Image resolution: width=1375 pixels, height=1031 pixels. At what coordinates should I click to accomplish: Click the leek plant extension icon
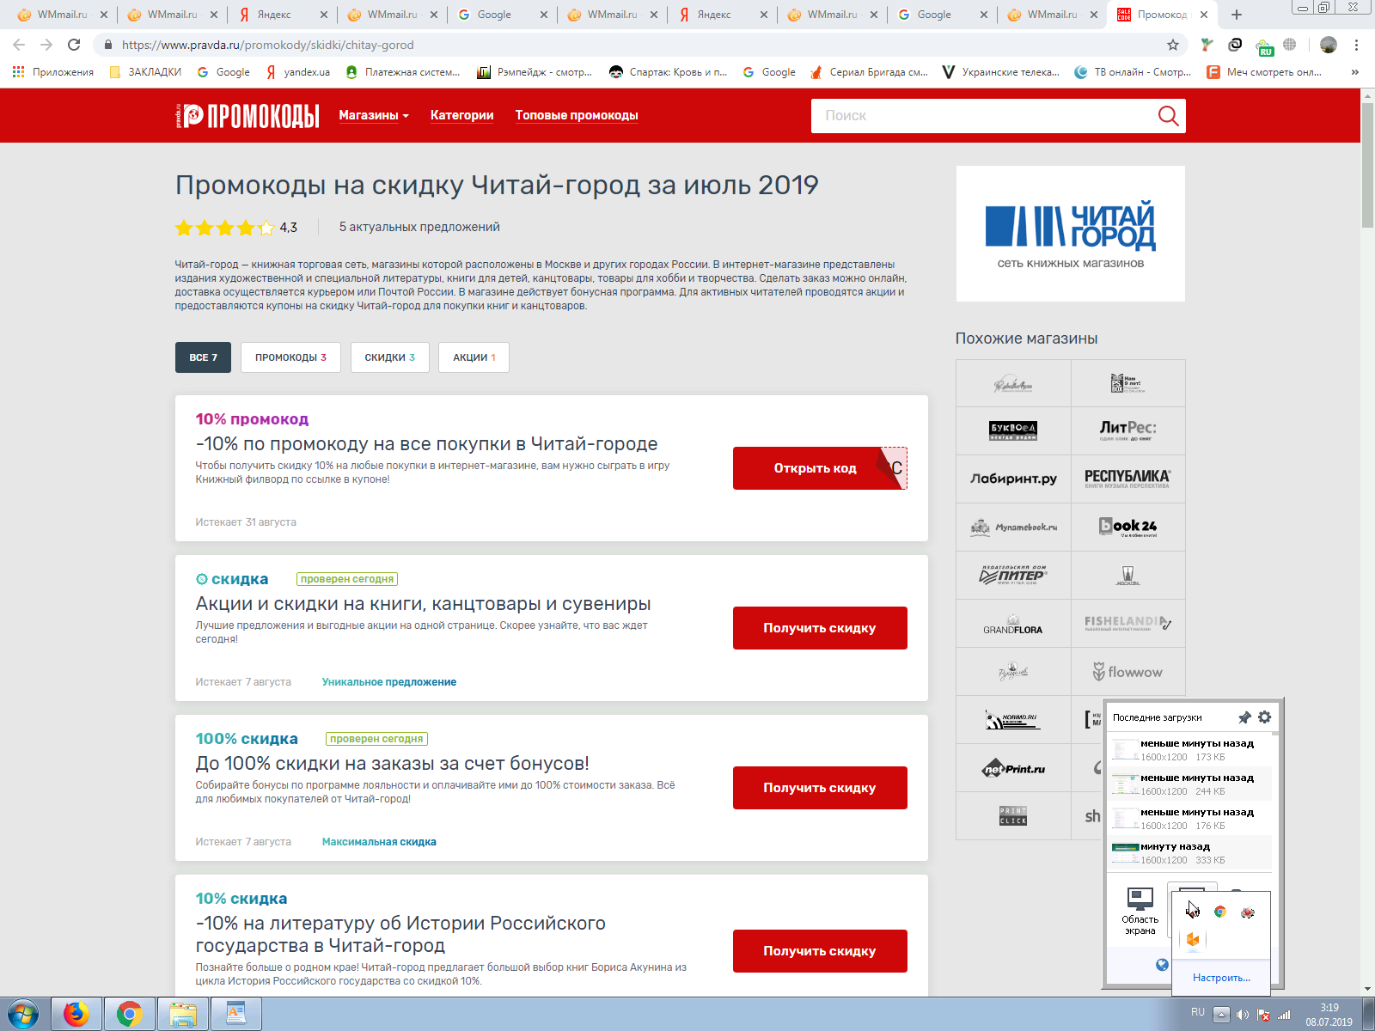pos(1207,45)
